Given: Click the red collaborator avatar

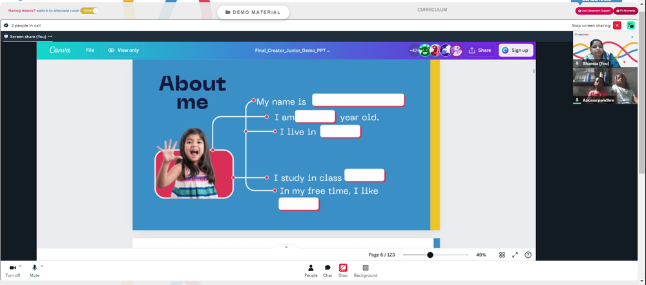Looking at the screenshot, I should tap(435, 50).
